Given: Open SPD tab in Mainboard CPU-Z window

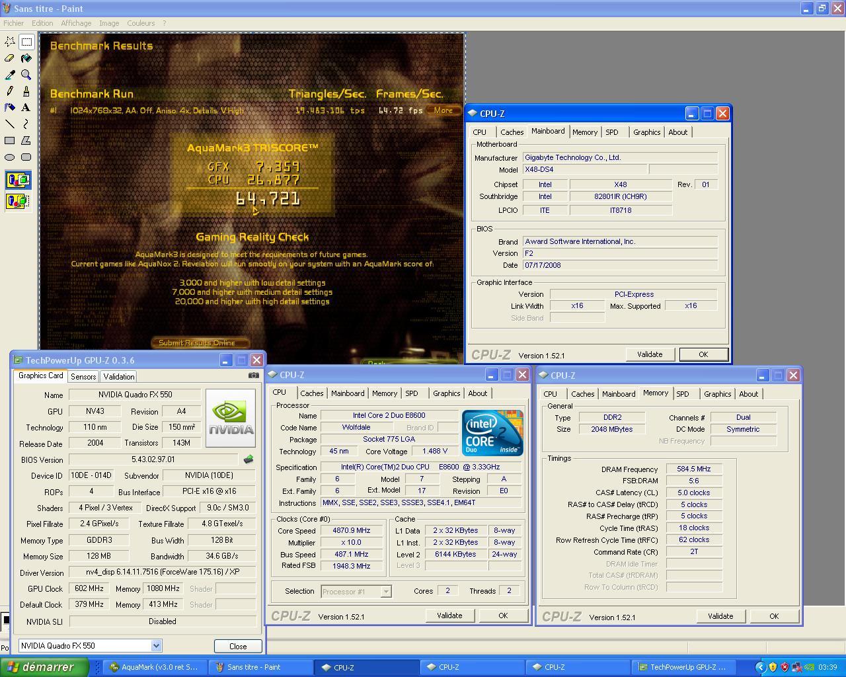Looking at the screenshot, I should tap(612, 132).
